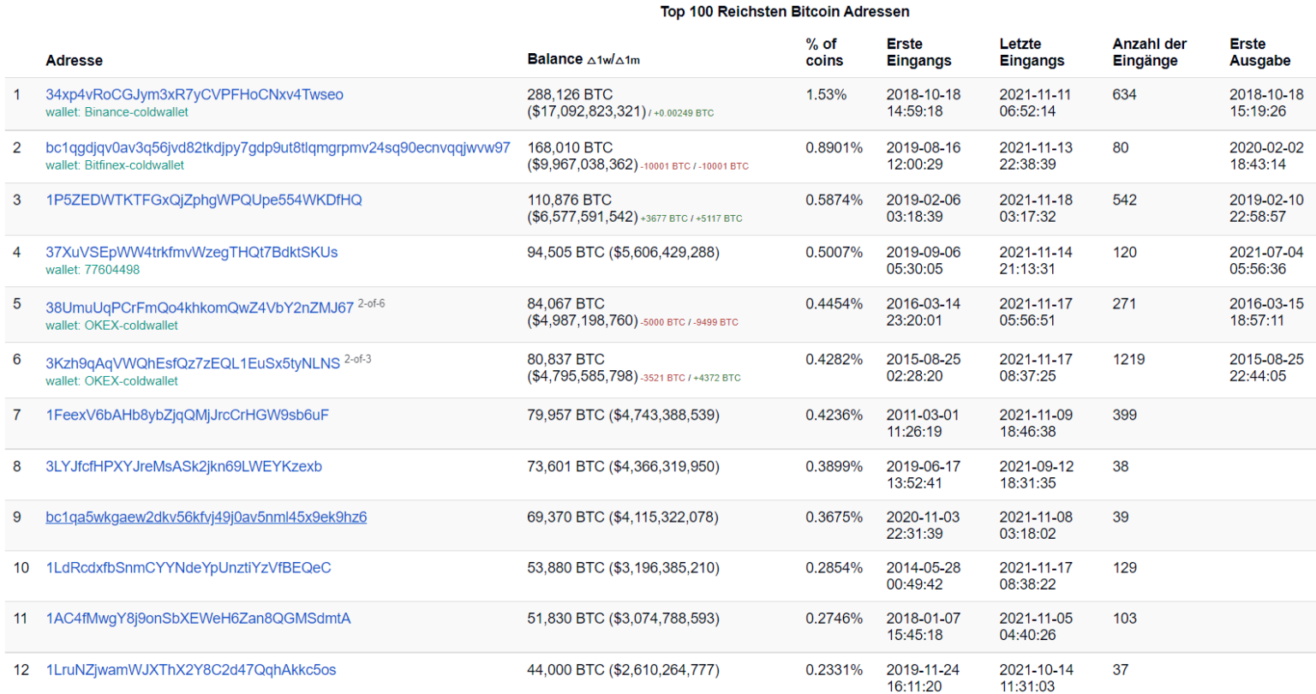The image size is (1316, 694).
Task: Select the 51,830 BTC balance cell
Action: click(623, 618)
